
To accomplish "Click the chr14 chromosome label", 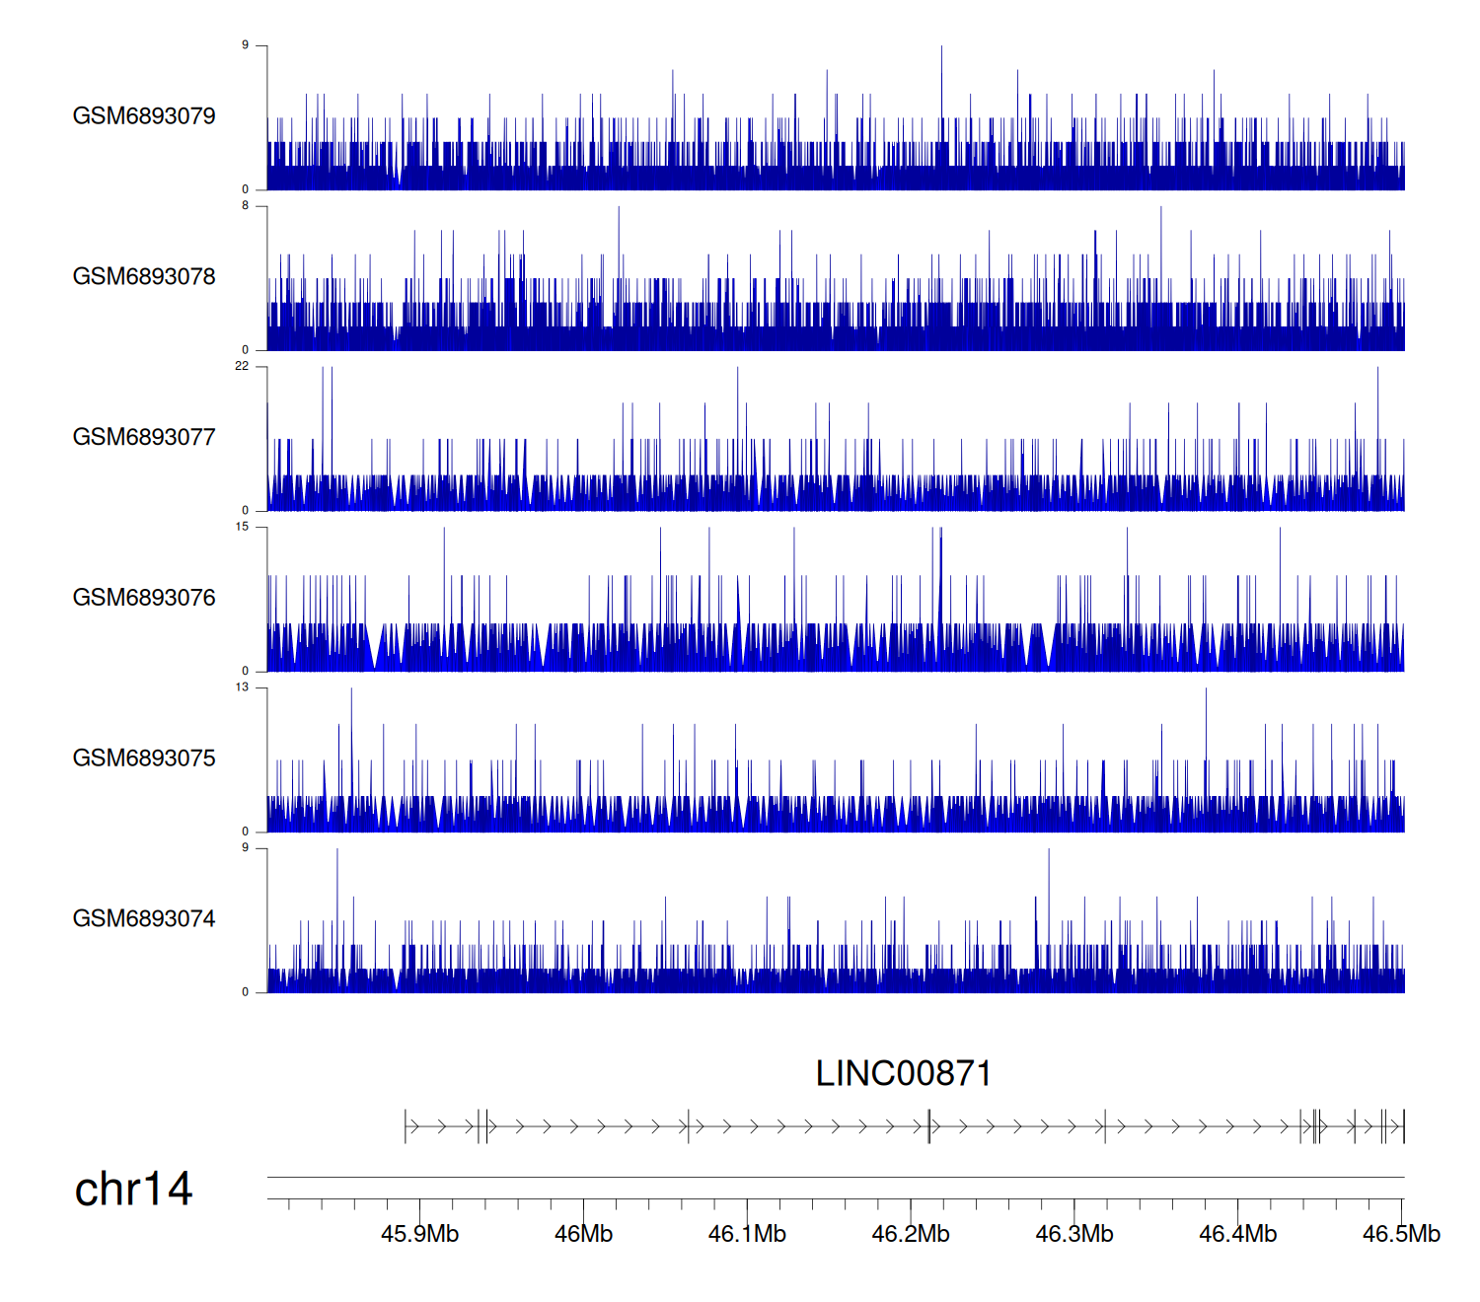I will point(133,1190).
